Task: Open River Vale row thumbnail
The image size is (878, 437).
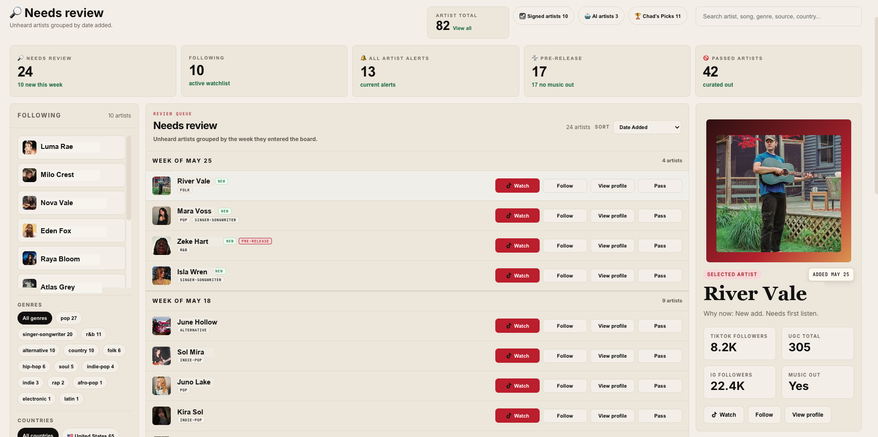Action: click(162, 186)
